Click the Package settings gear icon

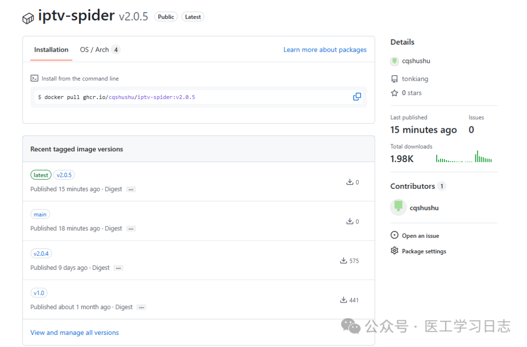click(x=394, y=251)
